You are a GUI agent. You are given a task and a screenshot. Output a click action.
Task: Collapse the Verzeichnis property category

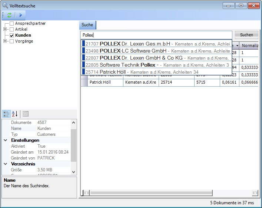(x=6, y=164)
